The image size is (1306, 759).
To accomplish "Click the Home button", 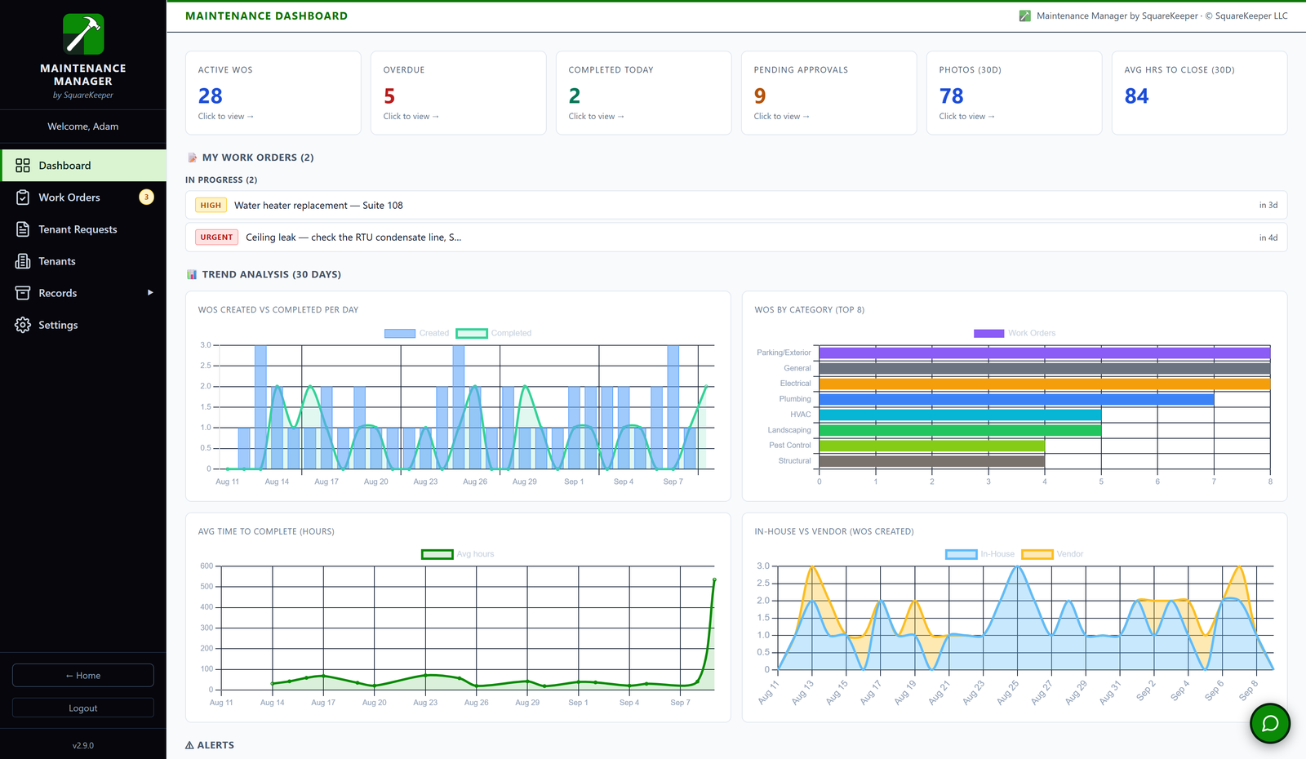I will [x=83, y=676].
